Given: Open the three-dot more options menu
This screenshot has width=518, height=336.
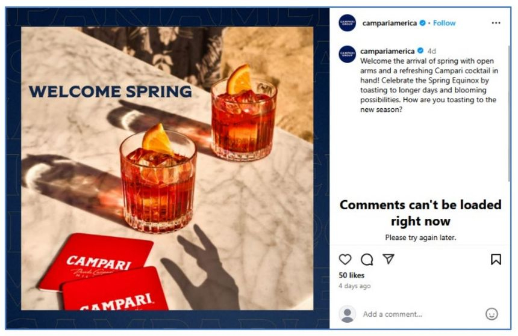Looking at the screenshot, I should (x=496, y=23).
